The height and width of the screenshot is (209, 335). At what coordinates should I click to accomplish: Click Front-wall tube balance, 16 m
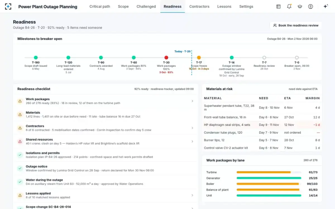[x=225, y=117]
